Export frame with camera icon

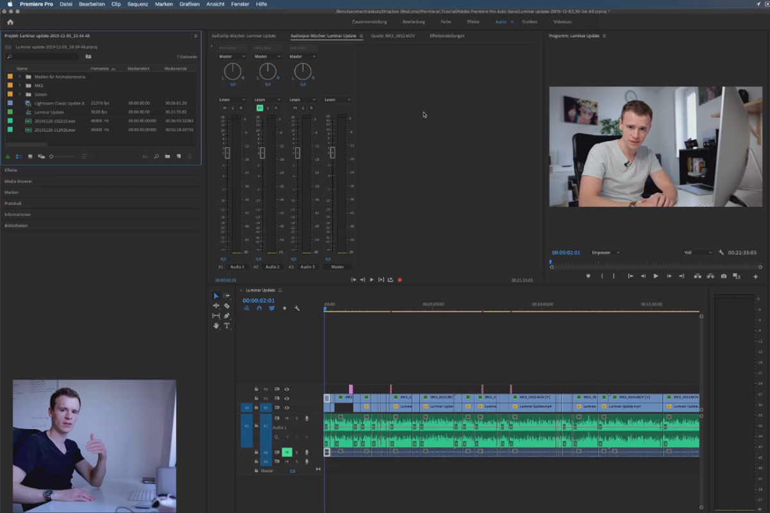click(724, 276)
